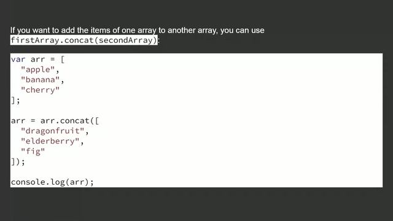Click the "cherry" string in code
The width and height of the screenshot is (393, 221).
point(40,90)
